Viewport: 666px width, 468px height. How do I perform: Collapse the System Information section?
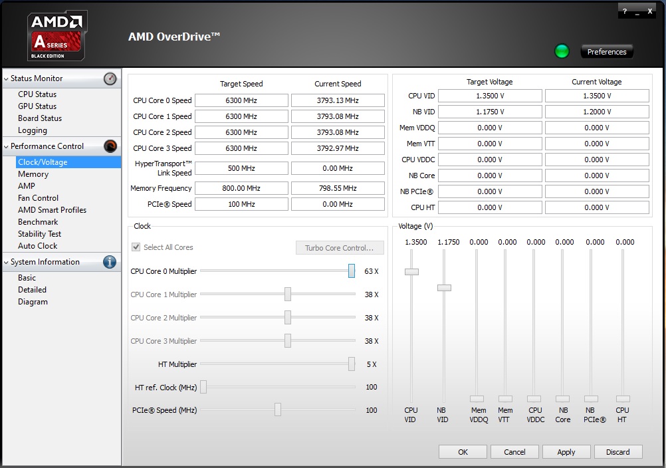pos(6,263)
